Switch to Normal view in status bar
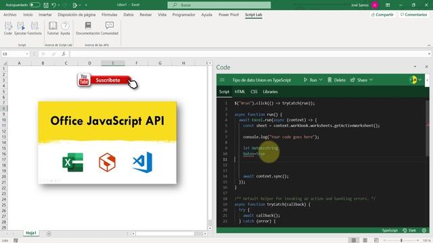Viewport: 433px width, 243px height. 353,240
